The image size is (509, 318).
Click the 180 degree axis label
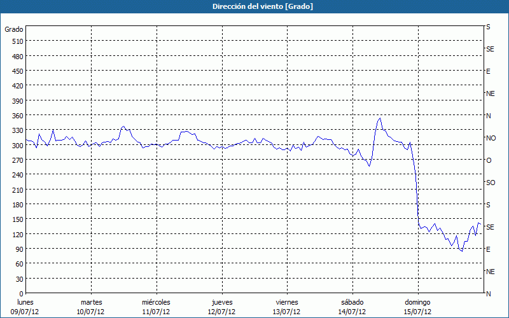[x=17, y=205]
